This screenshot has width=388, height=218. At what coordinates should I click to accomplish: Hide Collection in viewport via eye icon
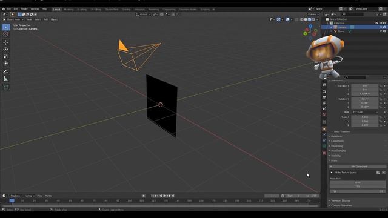(381, 23)
